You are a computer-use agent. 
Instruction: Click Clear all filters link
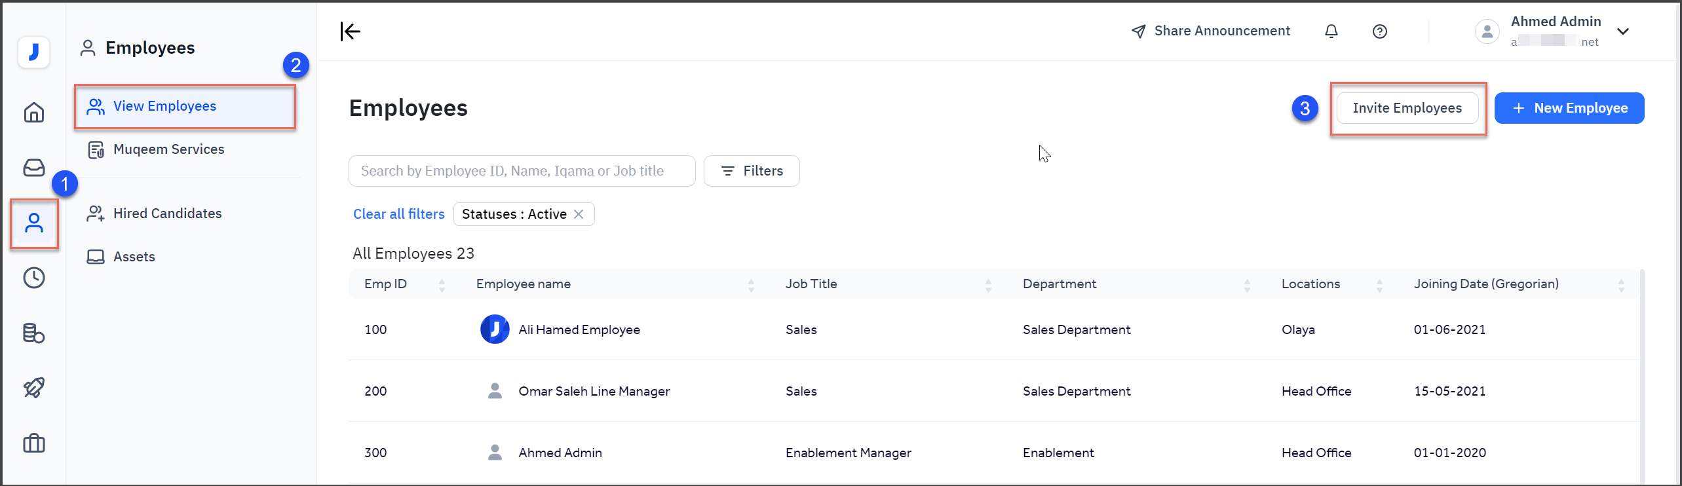(398, 214)
